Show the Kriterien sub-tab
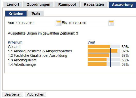Screen dimensions: 136x98 click(x=16, y=14)
